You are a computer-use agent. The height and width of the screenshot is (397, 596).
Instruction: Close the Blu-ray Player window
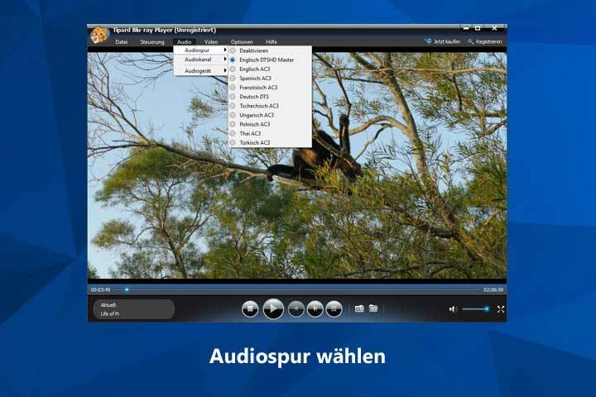click(x=494, y=28)
